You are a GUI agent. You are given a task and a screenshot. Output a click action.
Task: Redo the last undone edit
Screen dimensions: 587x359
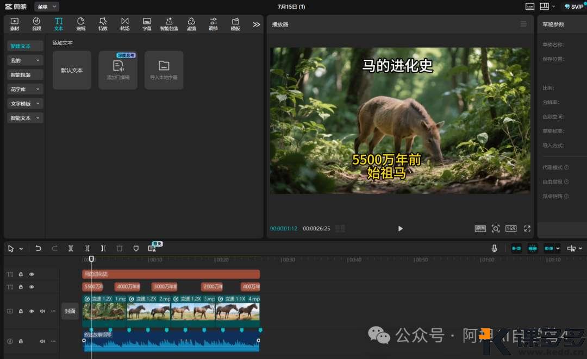(x=55, y=248)
